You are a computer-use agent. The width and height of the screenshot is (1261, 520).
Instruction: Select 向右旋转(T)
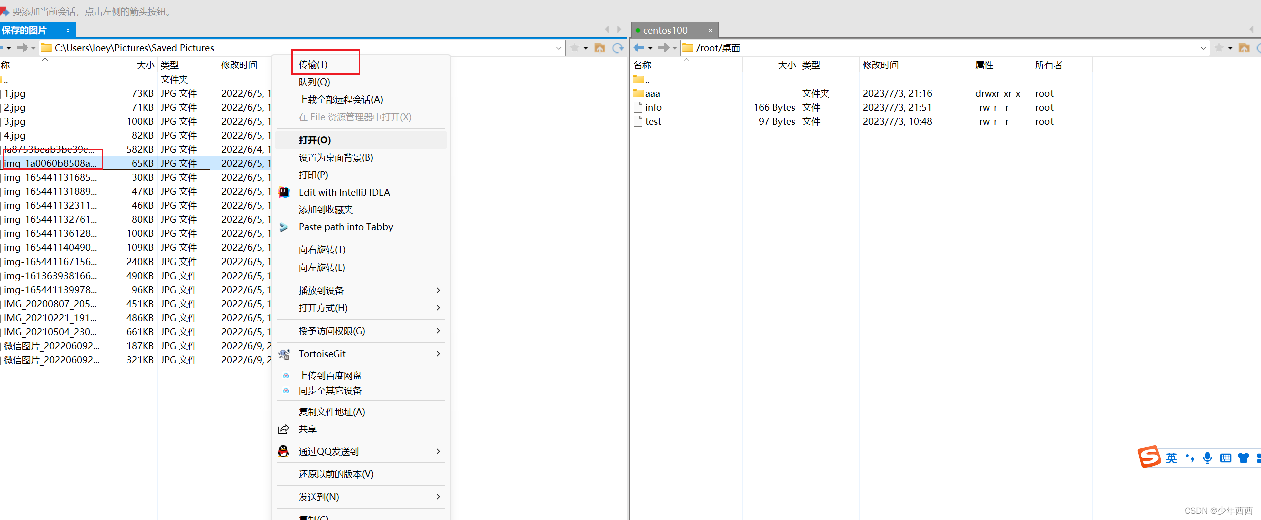[361, 250]
